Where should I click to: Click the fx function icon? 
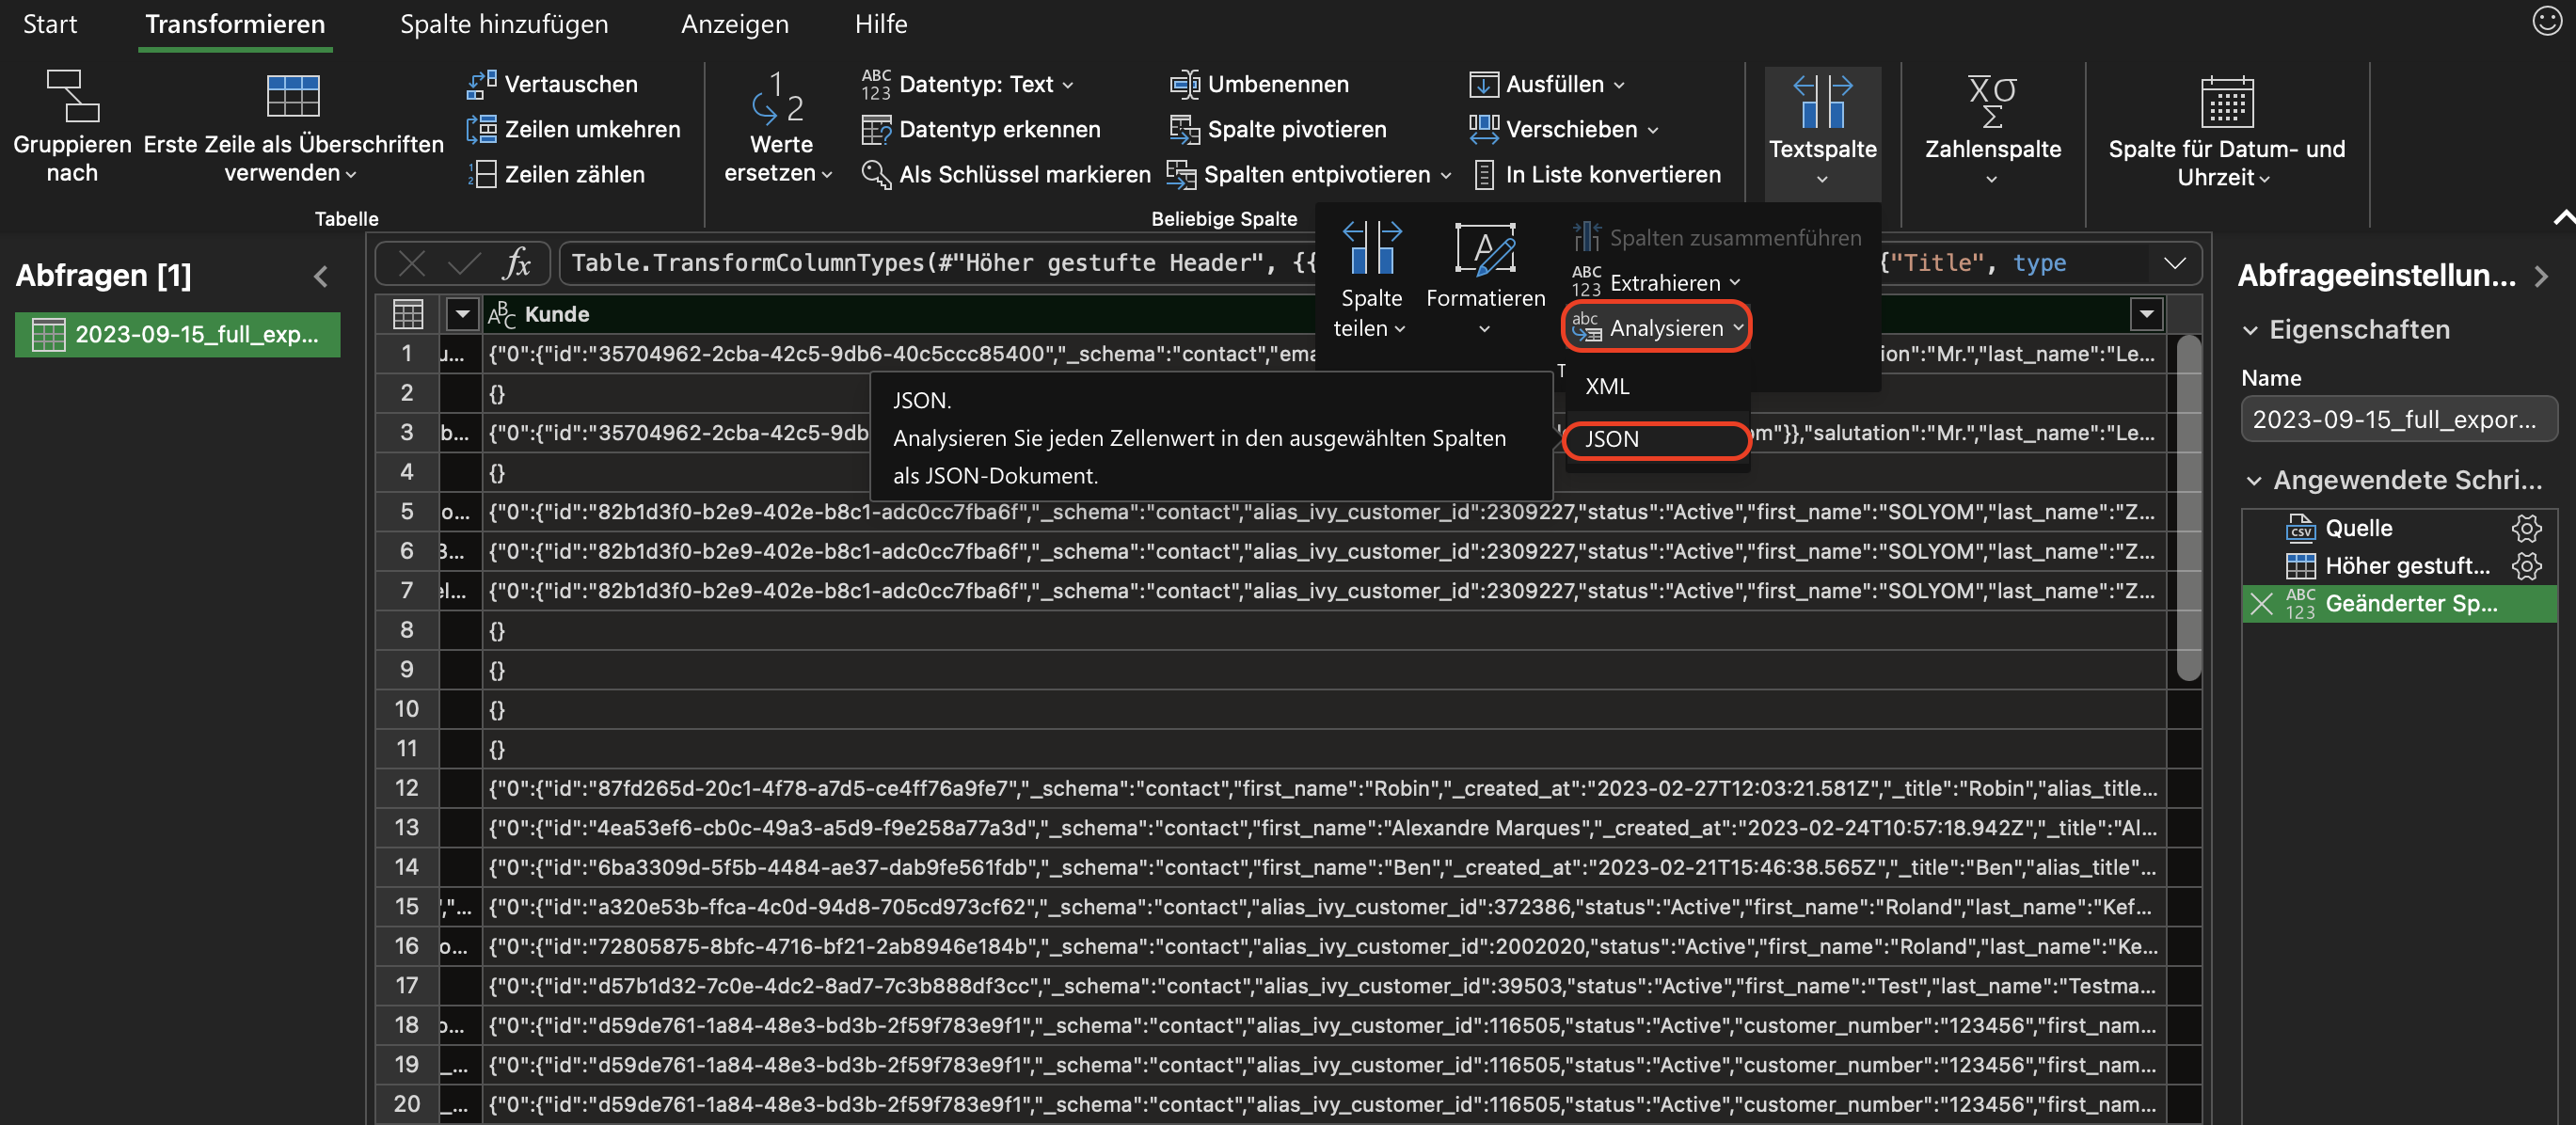tap(516, 263)
